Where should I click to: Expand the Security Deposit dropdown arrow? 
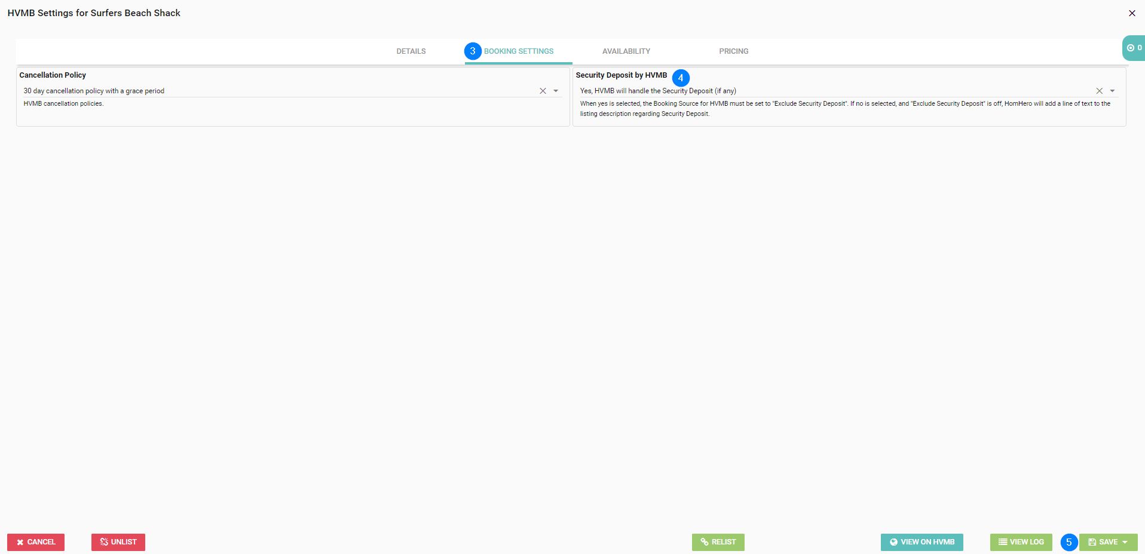coord(1112,91)
